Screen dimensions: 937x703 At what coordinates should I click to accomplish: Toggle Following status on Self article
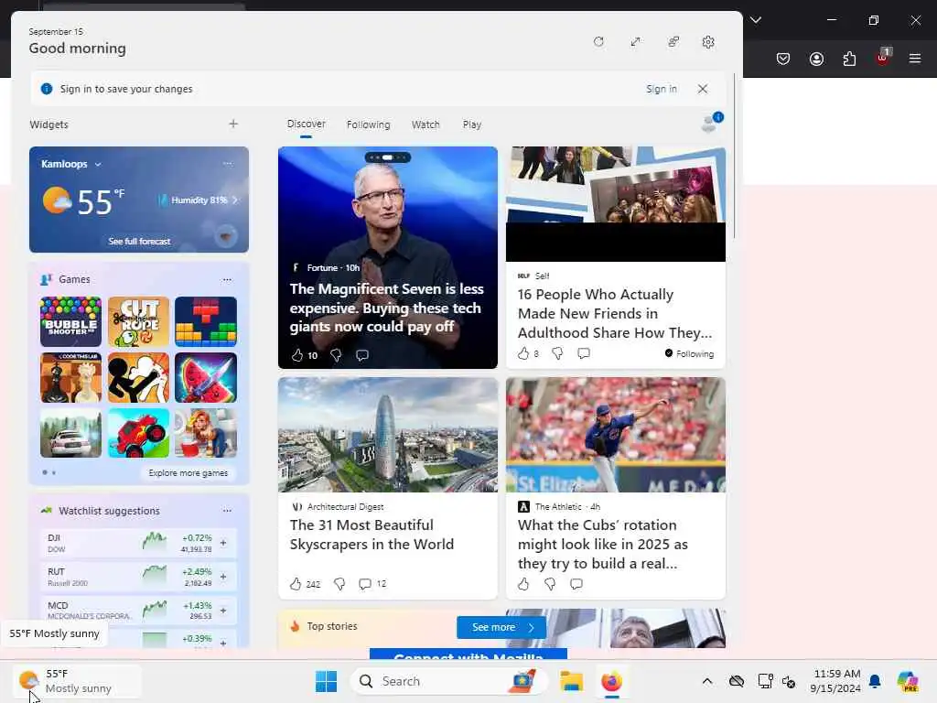689,353
